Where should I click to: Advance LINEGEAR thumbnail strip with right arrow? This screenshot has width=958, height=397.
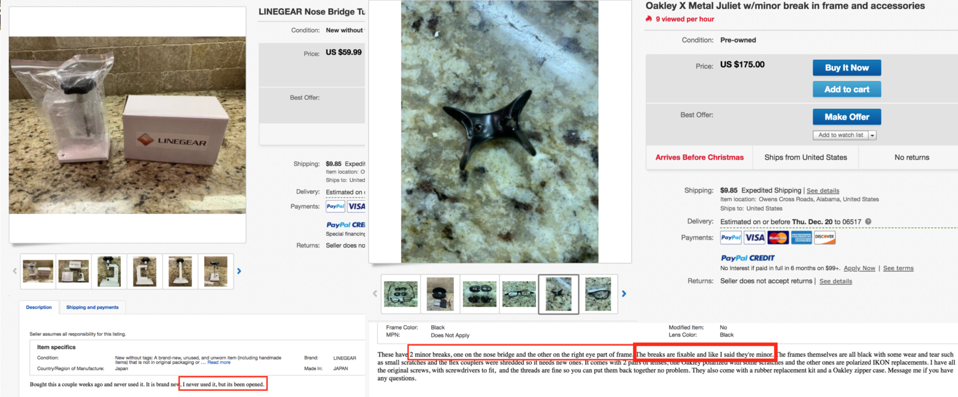tap(239, 271)
